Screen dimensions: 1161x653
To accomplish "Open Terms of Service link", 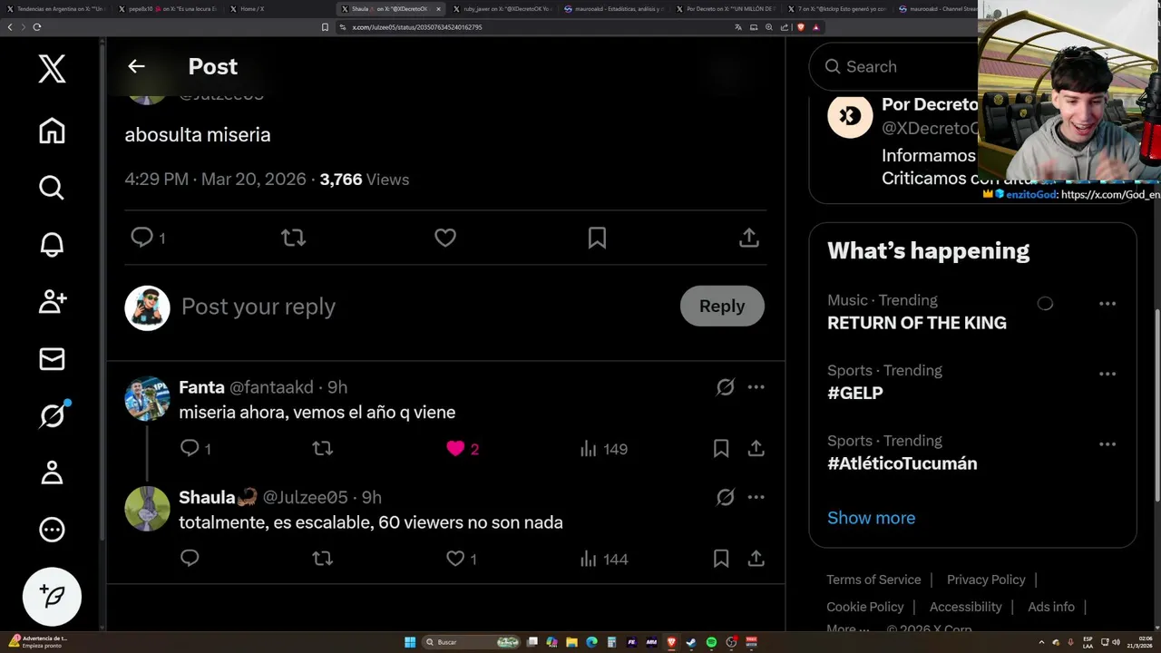I will [x=873, y=580].
